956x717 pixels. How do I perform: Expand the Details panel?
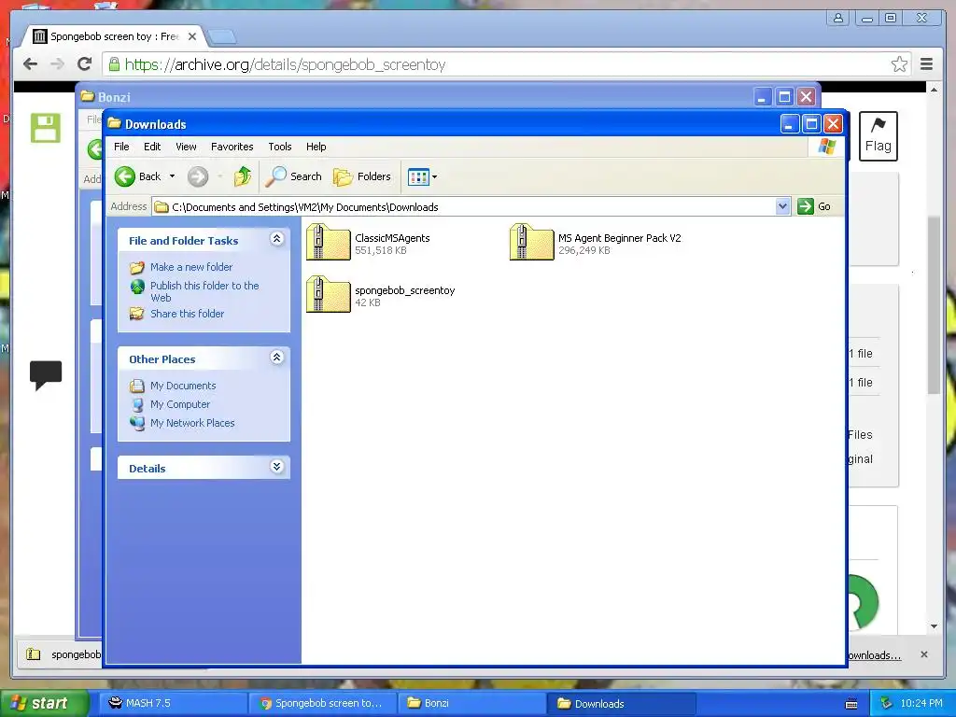[276, 467]
